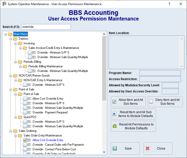Click the Periodic Billing folder icon
The image size is (187, 158).
click(x=20, y=62)
